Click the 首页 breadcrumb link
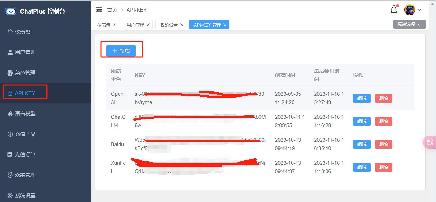This screenshot has width=436, height=202. point(112,10)
